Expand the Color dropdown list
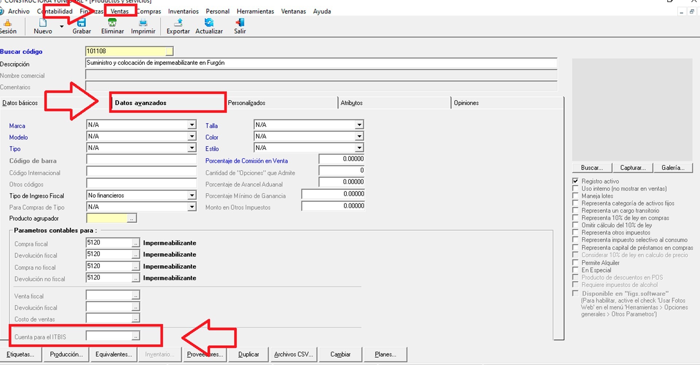Image resolution: width=700 pixels, height=365 pixels. (359, 136)
